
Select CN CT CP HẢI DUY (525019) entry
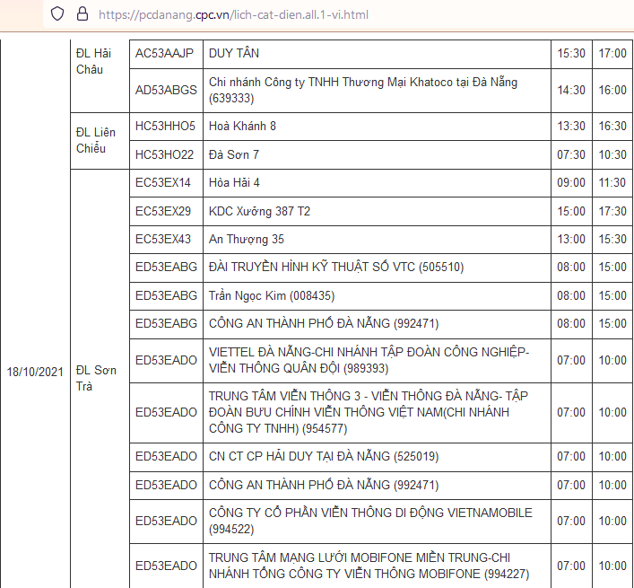click(324, 456)
